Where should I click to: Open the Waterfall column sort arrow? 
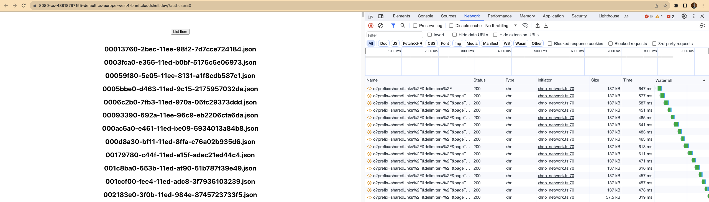(x=704, y=80)
